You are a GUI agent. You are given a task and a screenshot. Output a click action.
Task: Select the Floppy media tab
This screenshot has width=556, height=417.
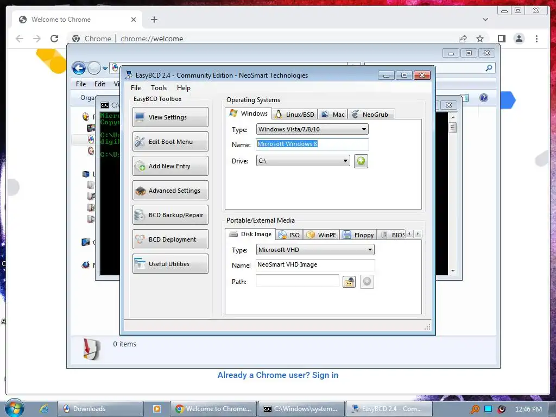358,235
